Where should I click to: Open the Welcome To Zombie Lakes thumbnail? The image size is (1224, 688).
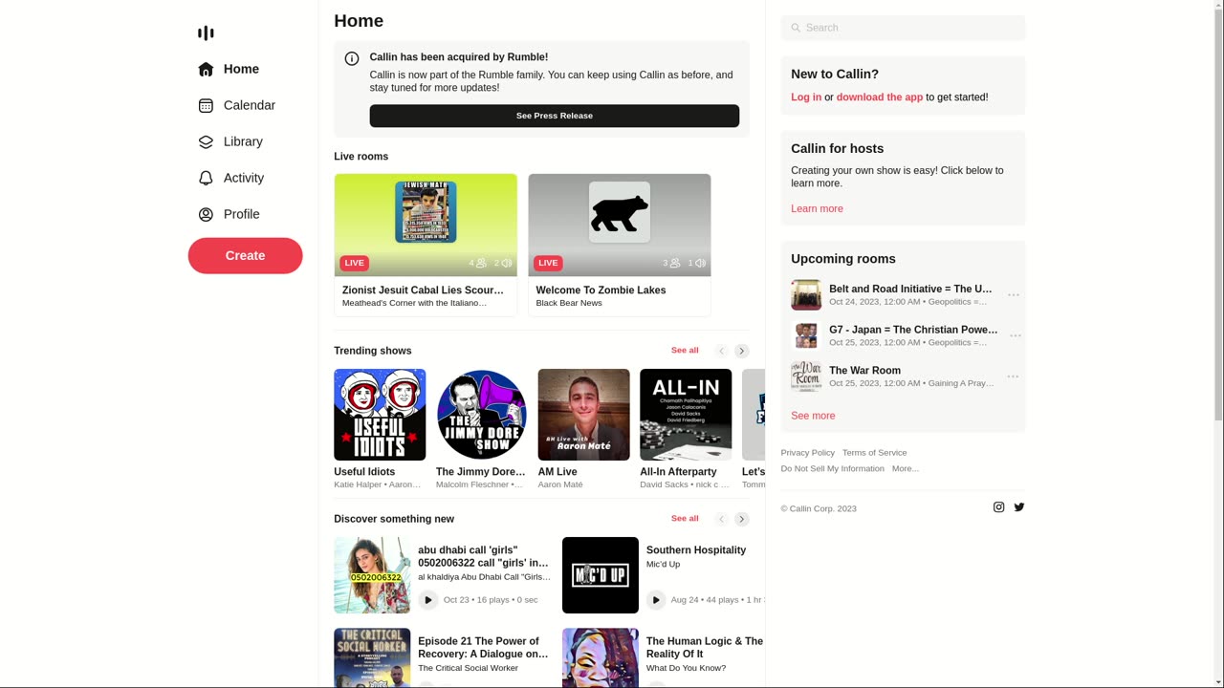click(620, 226)
